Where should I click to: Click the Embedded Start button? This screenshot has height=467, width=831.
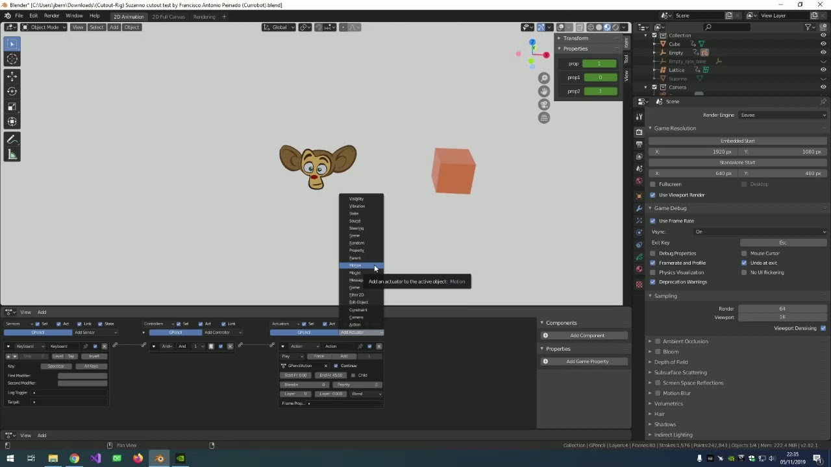(738, 141)
